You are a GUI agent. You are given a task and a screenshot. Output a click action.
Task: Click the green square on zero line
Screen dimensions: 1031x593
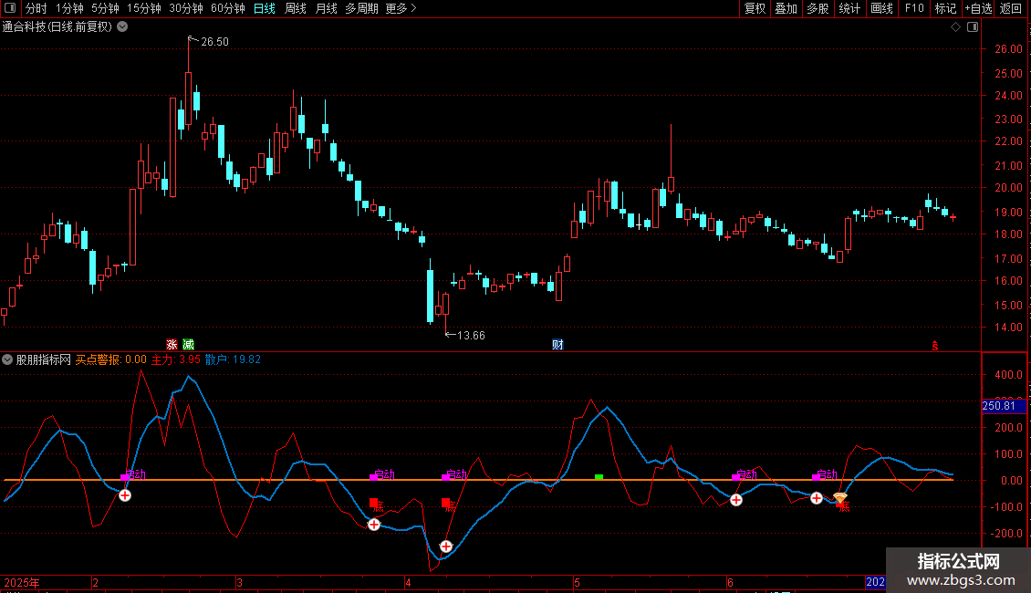pos(599,477)
